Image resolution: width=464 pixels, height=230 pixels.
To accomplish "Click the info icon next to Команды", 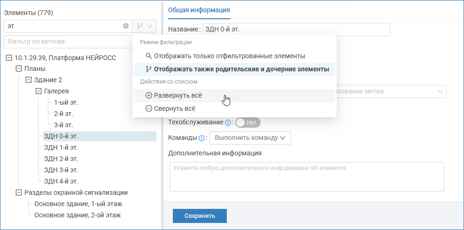I will (x=202, y=138).
